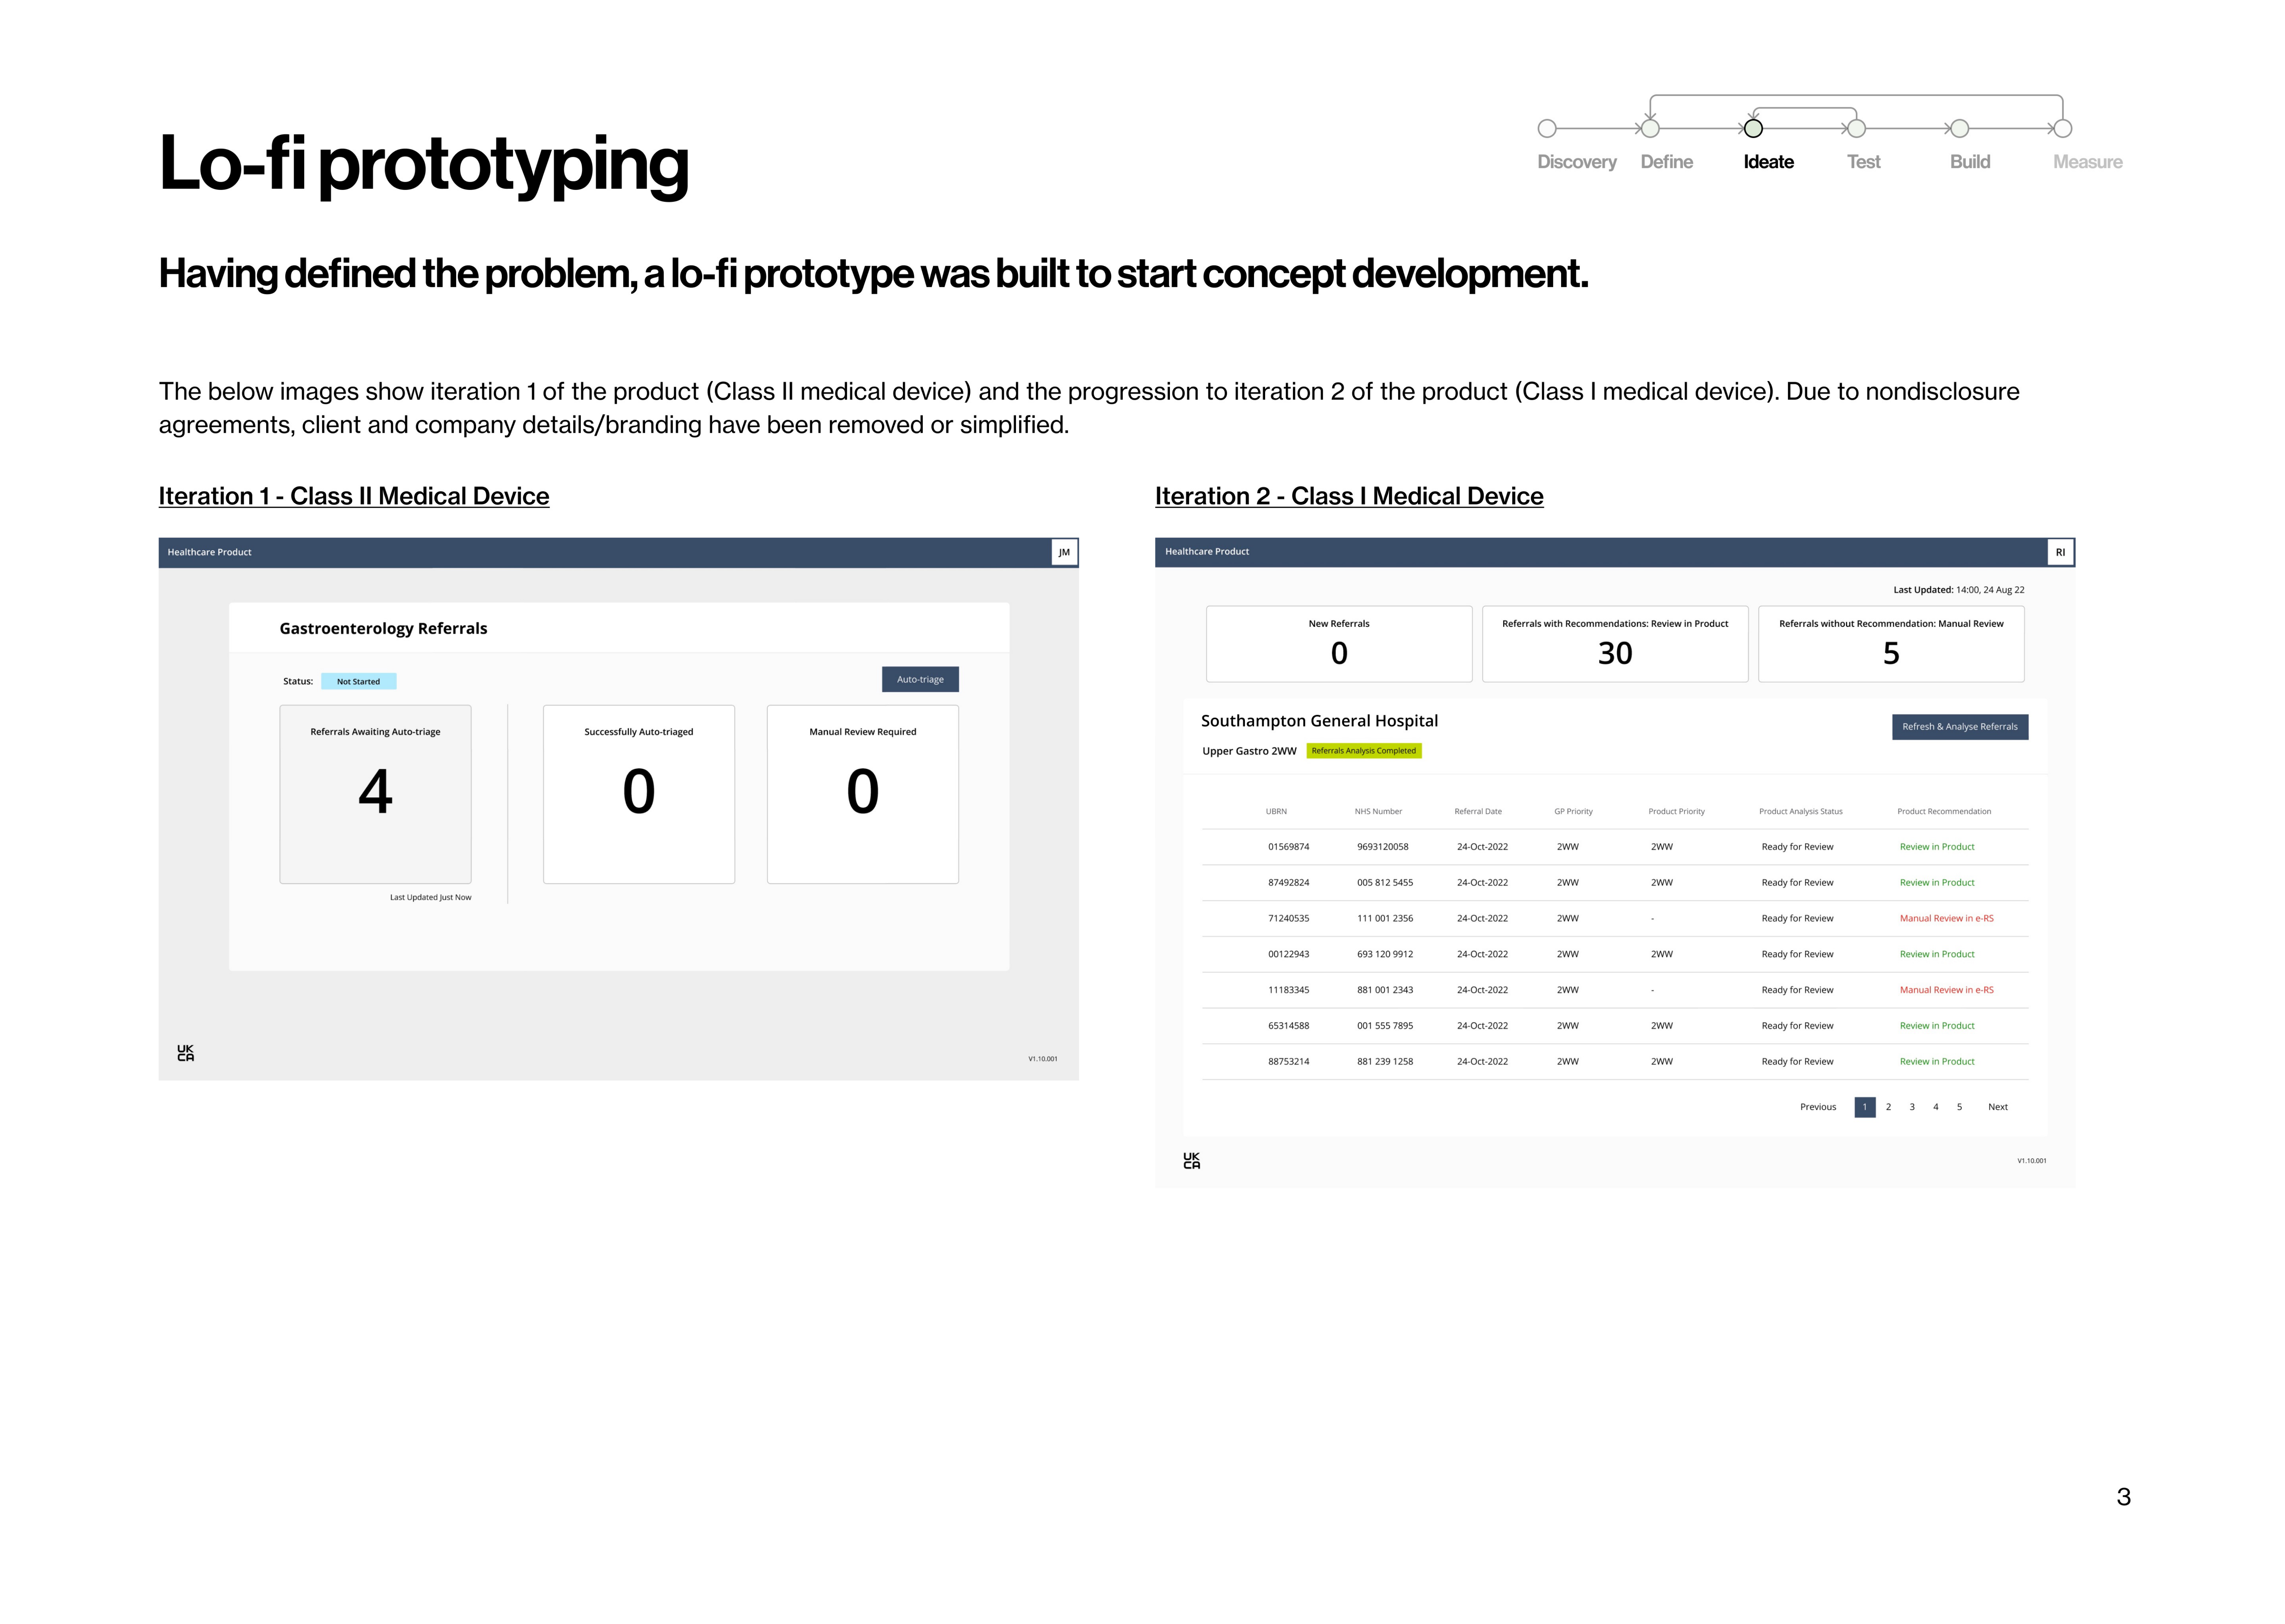
Task: Open Review in Product for UBRN 01569874
Action: coord(1937,847)
